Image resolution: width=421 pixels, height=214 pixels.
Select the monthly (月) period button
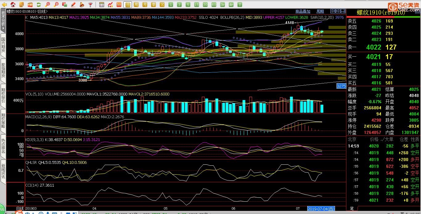(145, 5)
